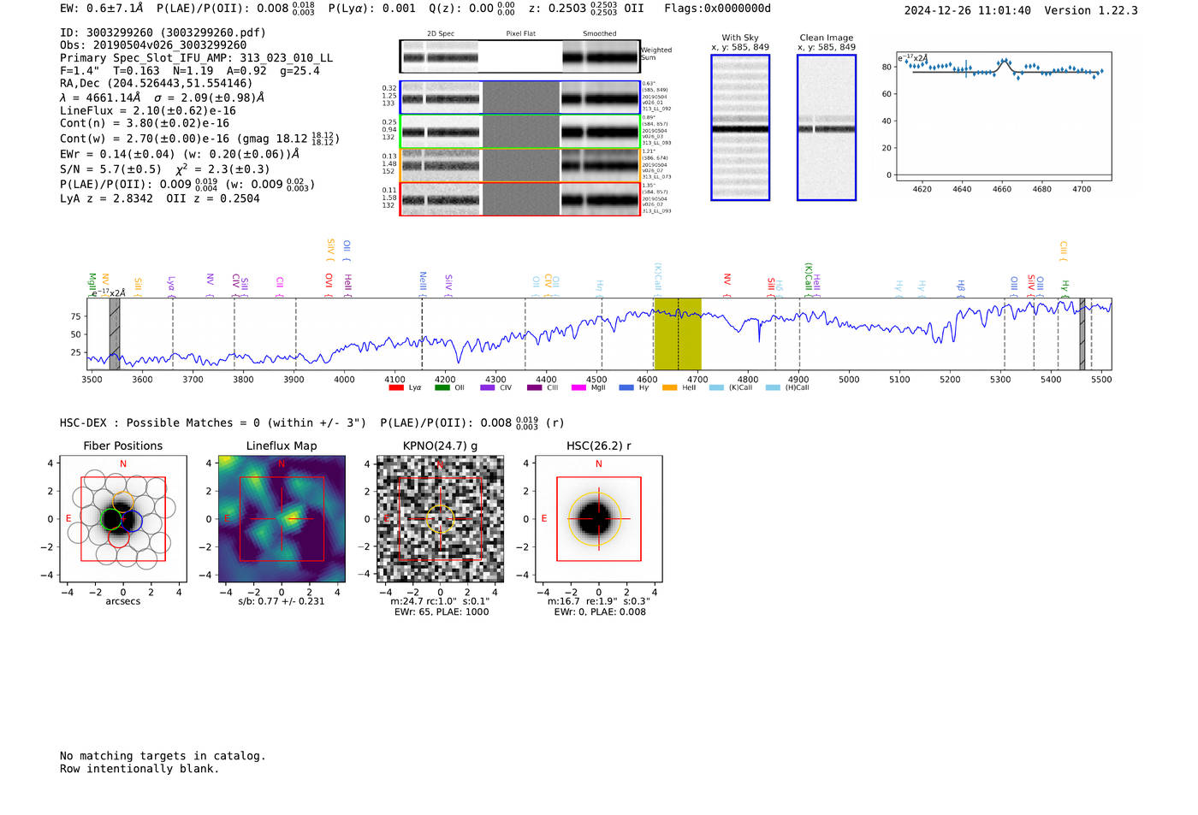Open the Lineflux Map panel

[282, 518]
